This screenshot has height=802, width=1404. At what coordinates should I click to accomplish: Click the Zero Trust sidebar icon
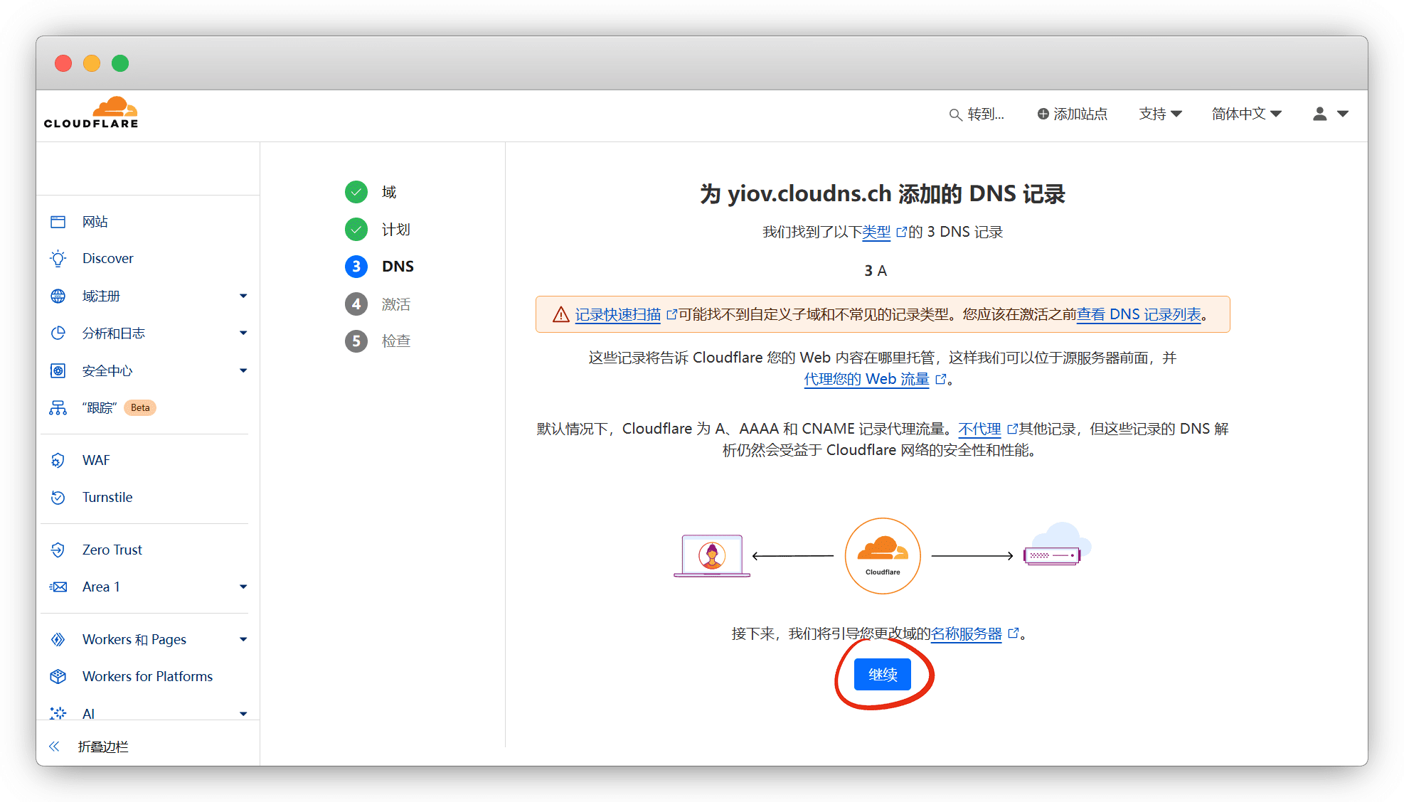(x=58, y=550)
